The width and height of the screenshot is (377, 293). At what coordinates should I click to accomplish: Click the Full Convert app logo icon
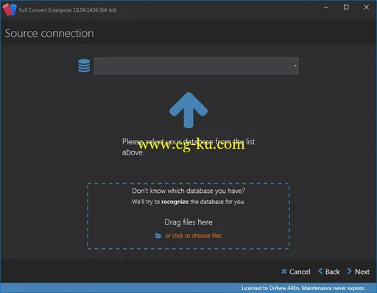(x=10, y=10)
